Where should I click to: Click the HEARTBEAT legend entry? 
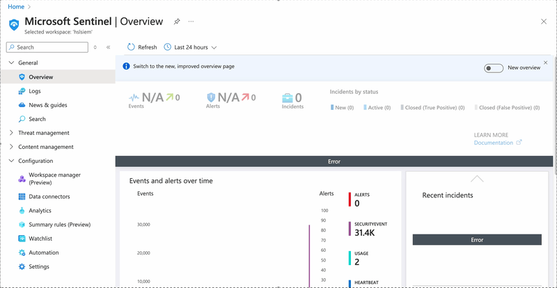(x=364, y=283)
